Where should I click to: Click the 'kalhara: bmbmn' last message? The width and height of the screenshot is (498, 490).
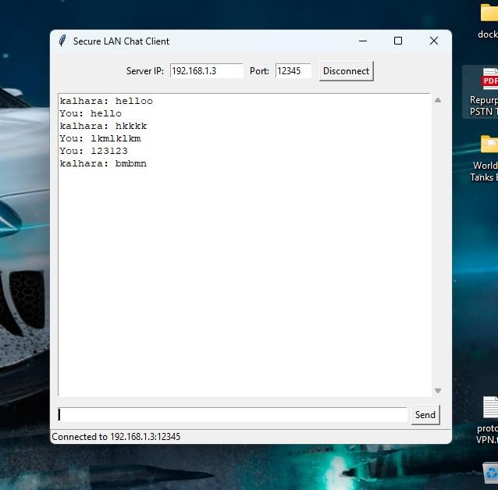(x=103, y=163)
